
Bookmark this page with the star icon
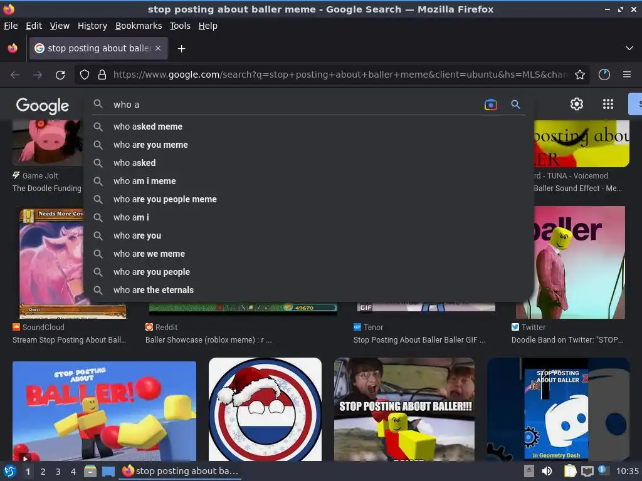[x=580, y=75]
